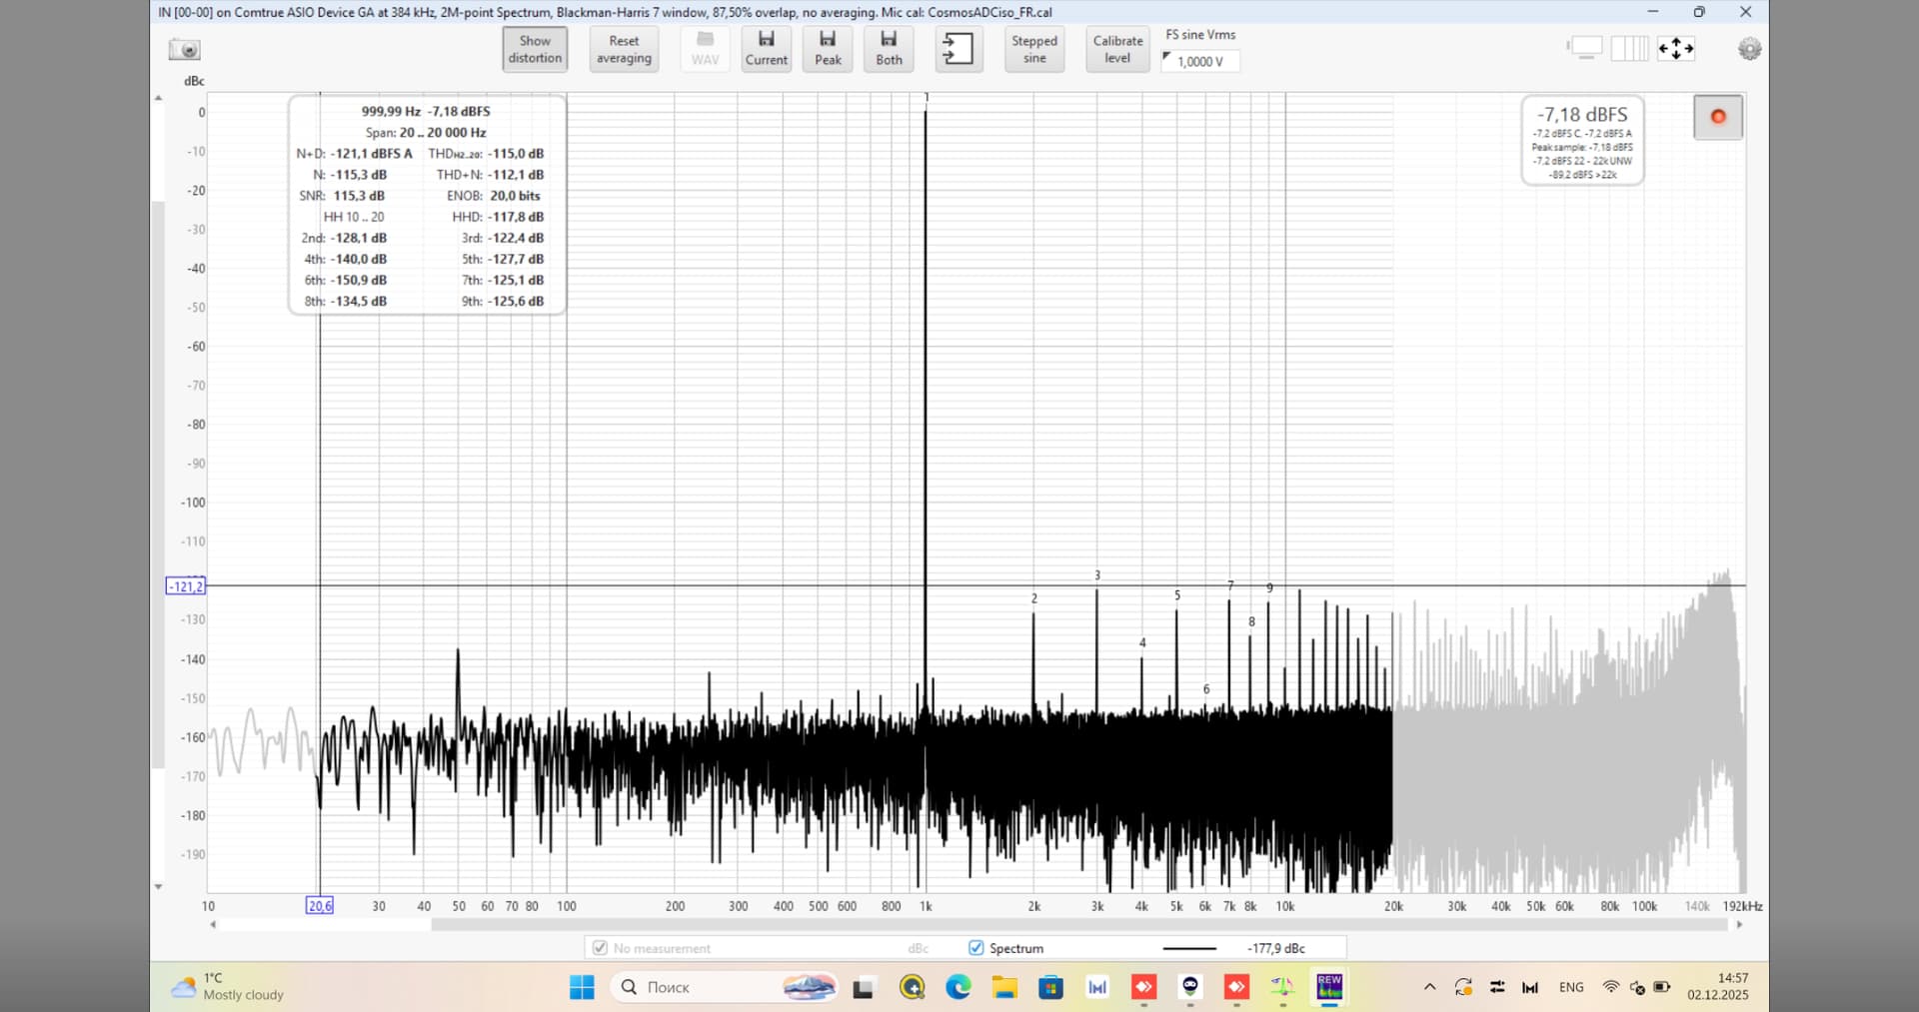Save the Peak trace
The height and width of the screenshot is (1012, 1919).
pyautogui.click(x=828, y=49)
